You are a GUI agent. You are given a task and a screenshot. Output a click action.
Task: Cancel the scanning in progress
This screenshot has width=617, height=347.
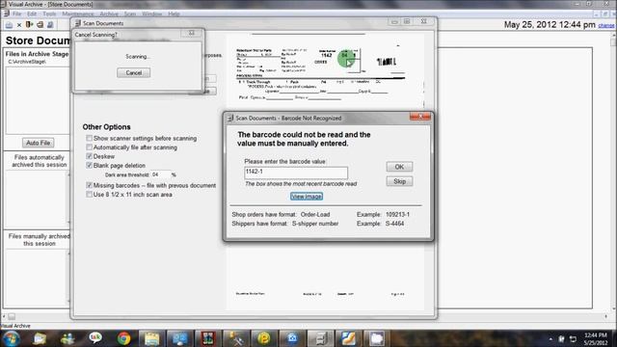(x=133, y=73)
